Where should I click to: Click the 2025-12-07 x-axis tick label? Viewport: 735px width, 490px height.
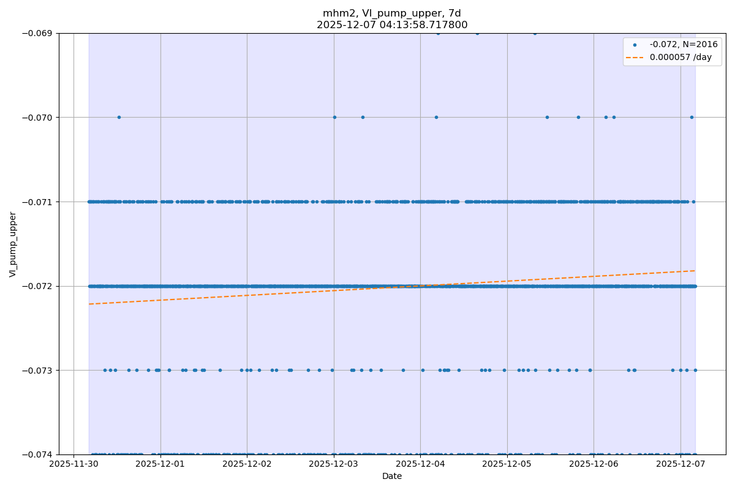coord(680,464)
